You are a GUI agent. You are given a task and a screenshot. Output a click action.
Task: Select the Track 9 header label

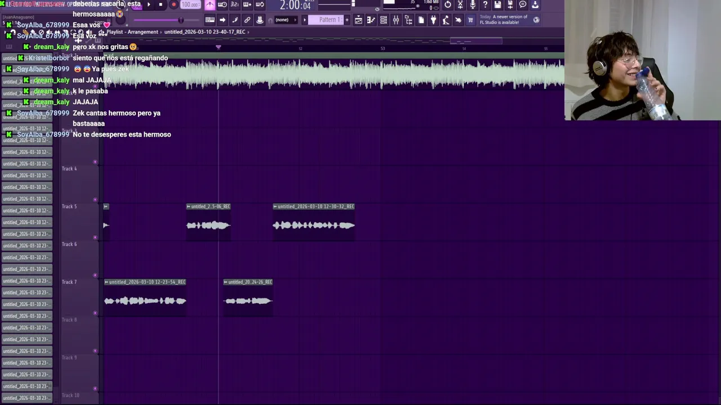[69, 357]
